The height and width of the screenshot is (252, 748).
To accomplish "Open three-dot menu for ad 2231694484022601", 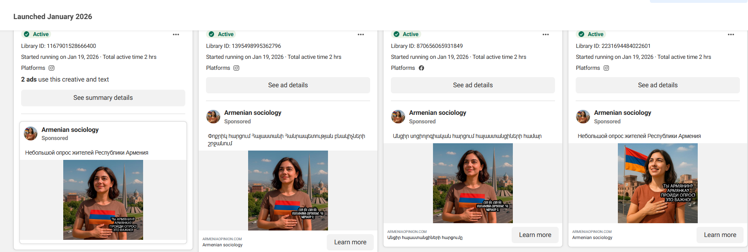I will (731, 34).
